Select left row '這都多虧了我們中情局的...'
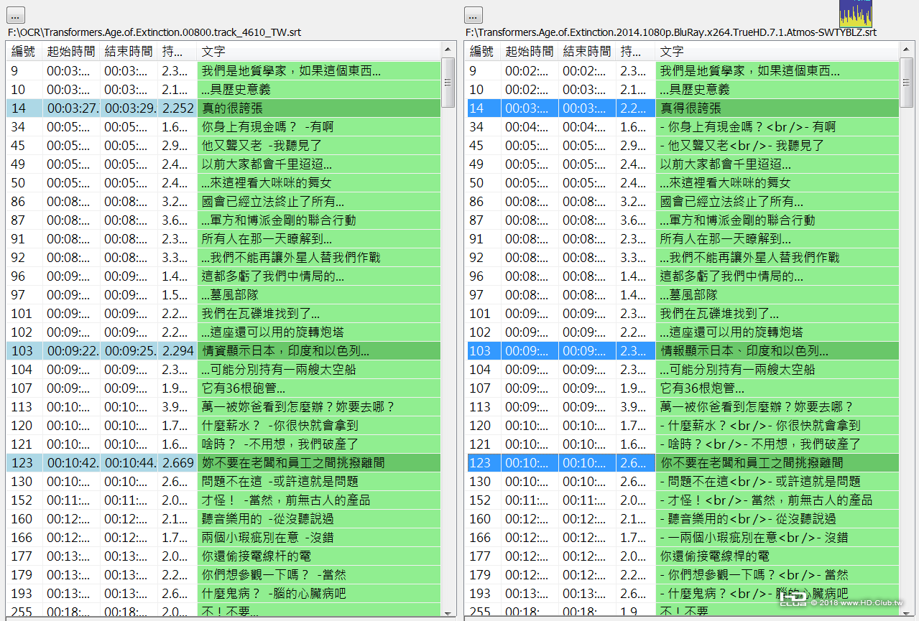Image resolution: width=919 pixels, height=621 pixels. pyautogui.click(x=223, y=276)
